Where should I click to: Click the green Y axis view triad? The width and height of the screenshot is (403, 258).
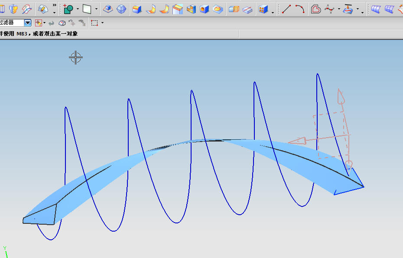(5, 252)
